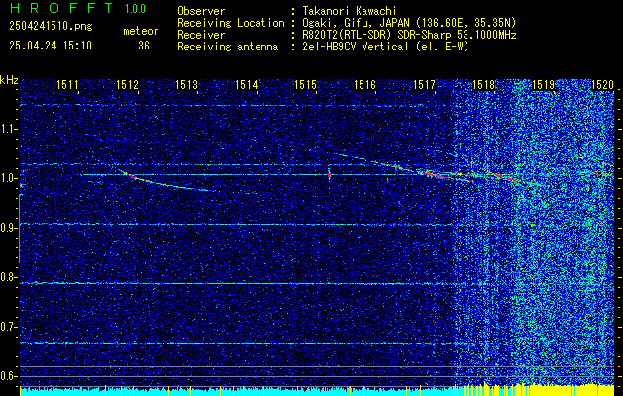Click the meteor count 36
Viewport: 623px width, 396px height.
144,46
